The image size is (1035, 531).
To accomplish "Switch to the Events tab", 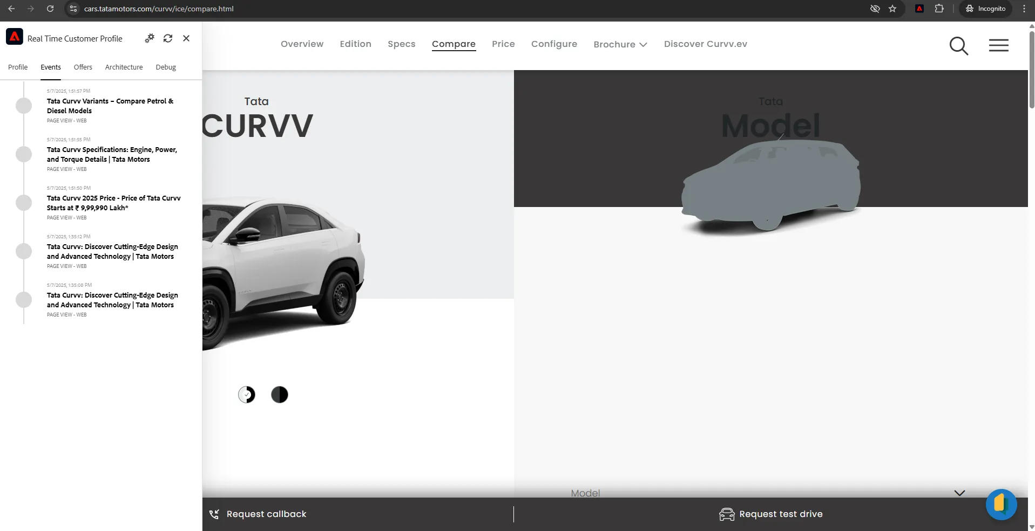I will [x=51, y=67].
